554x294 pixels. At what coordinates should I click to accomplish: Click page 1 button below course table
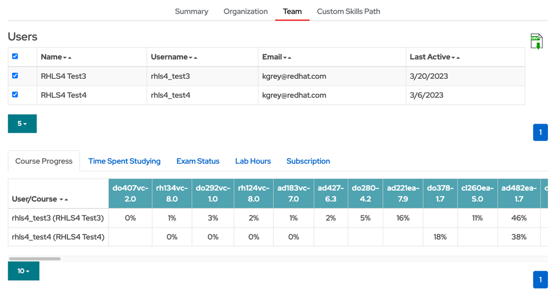coord(540,280)
